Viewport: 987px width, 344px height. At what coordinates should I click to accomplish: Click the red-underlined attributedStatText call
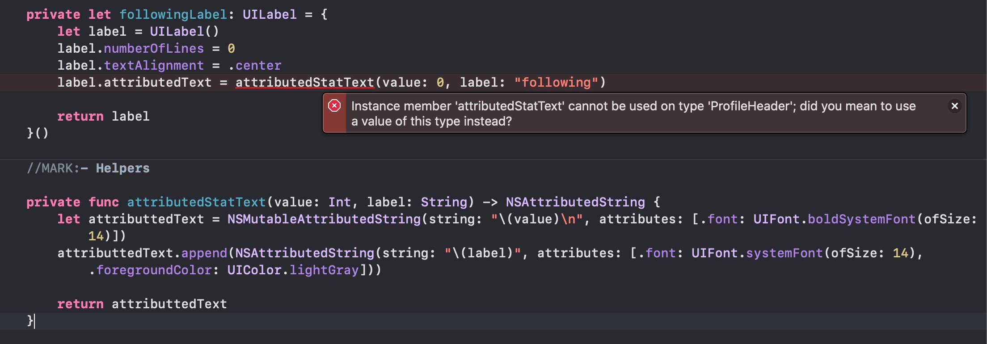pos(304,83)
